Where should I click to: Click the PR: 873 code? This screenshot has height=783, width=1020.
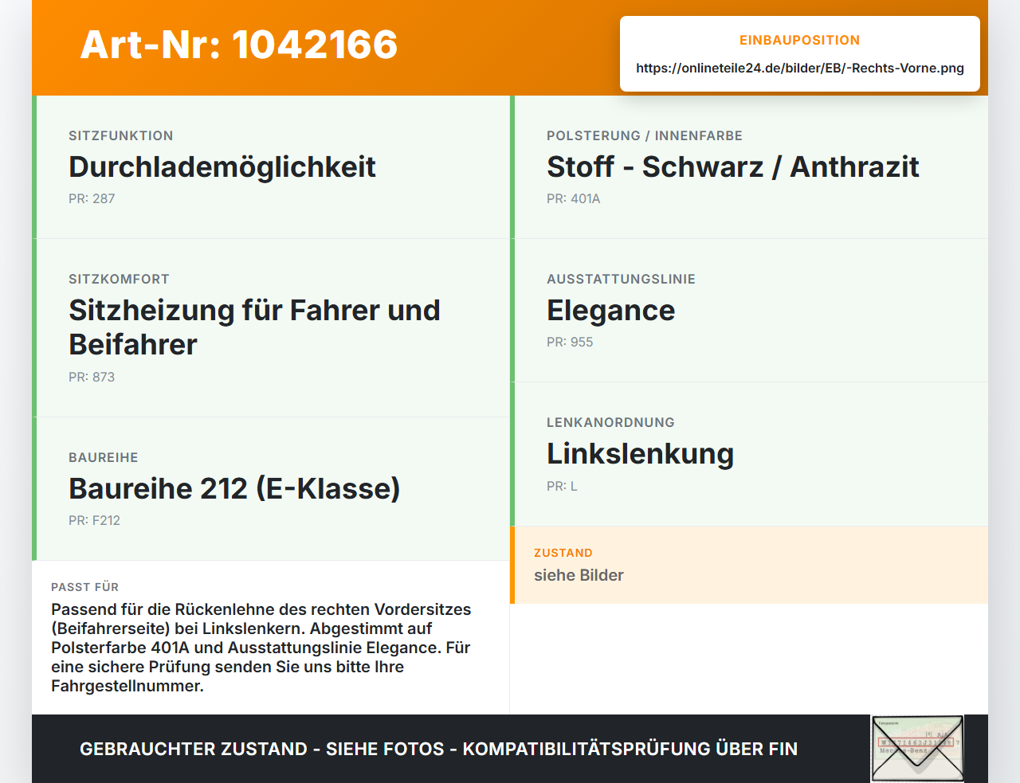92,377
